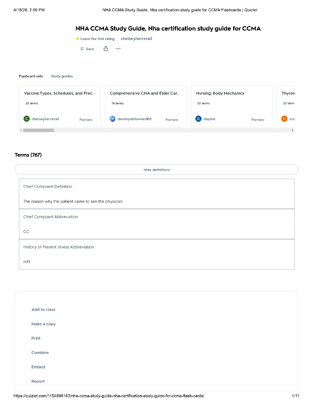The height and width of the screenshot is (406, 313).
Task: Select Add to class option
Action: point(43,310)
